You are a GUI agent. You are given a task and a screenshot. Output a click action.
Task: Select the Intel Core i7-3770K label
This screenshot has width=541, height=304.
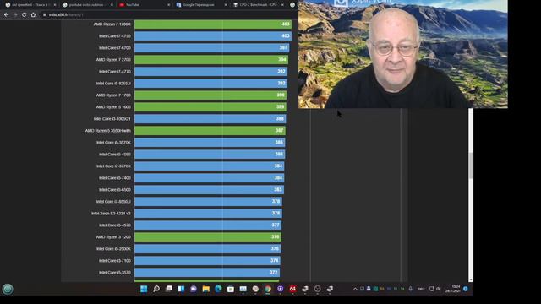(113, 166)
